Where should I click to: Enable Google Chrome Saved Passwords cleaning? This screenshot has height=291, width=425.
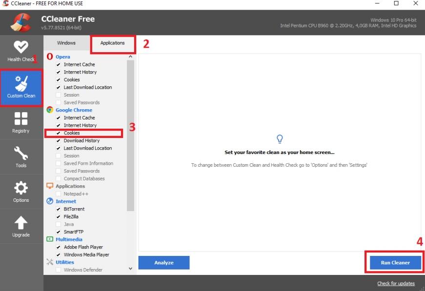(x=58, y=171)
